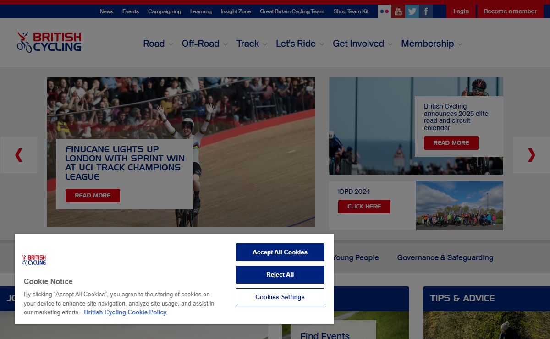
Task: Open the Facebook social icon
Action: click(426, 11)
